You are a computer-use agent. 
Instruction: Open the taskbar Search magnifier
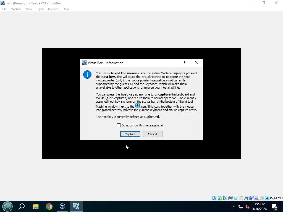(x=22, y=206)
